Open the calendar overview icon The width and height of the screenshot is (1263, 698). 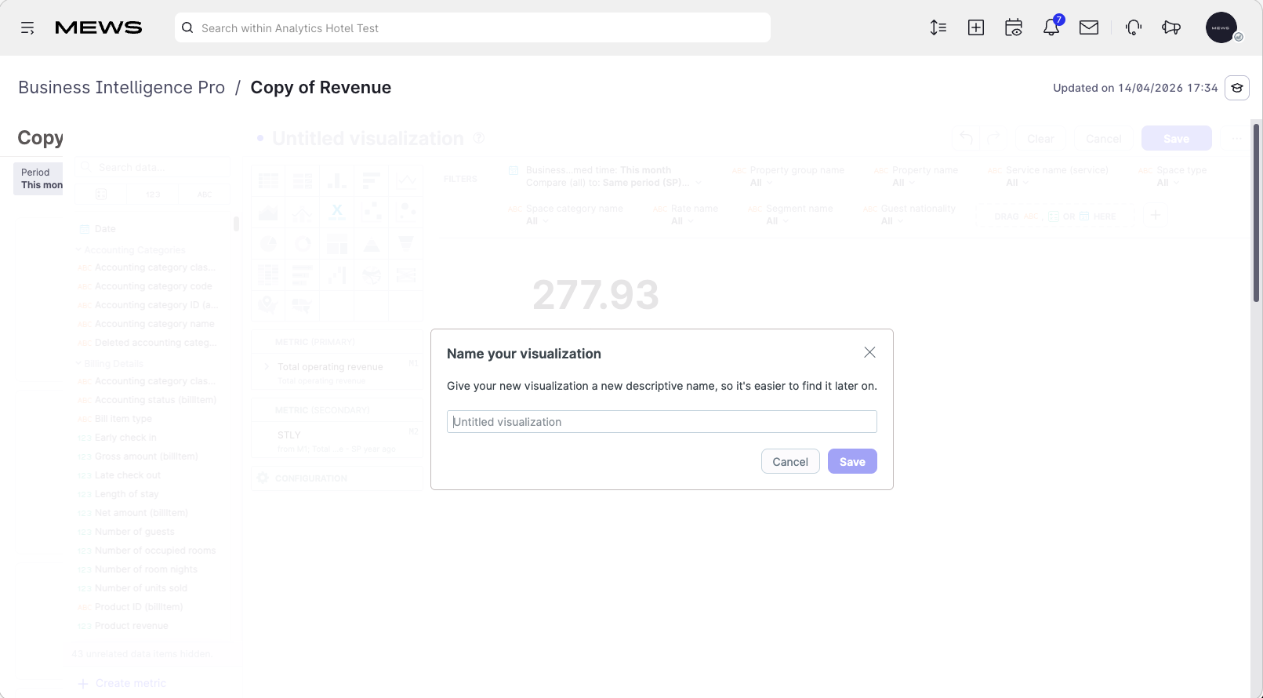click(x=1014, y=28)
